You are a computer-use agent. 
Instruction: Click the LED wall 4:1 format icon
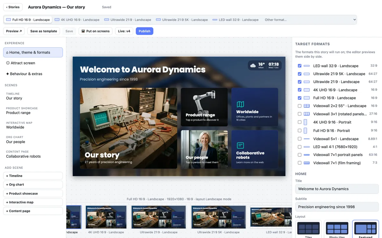307,147
